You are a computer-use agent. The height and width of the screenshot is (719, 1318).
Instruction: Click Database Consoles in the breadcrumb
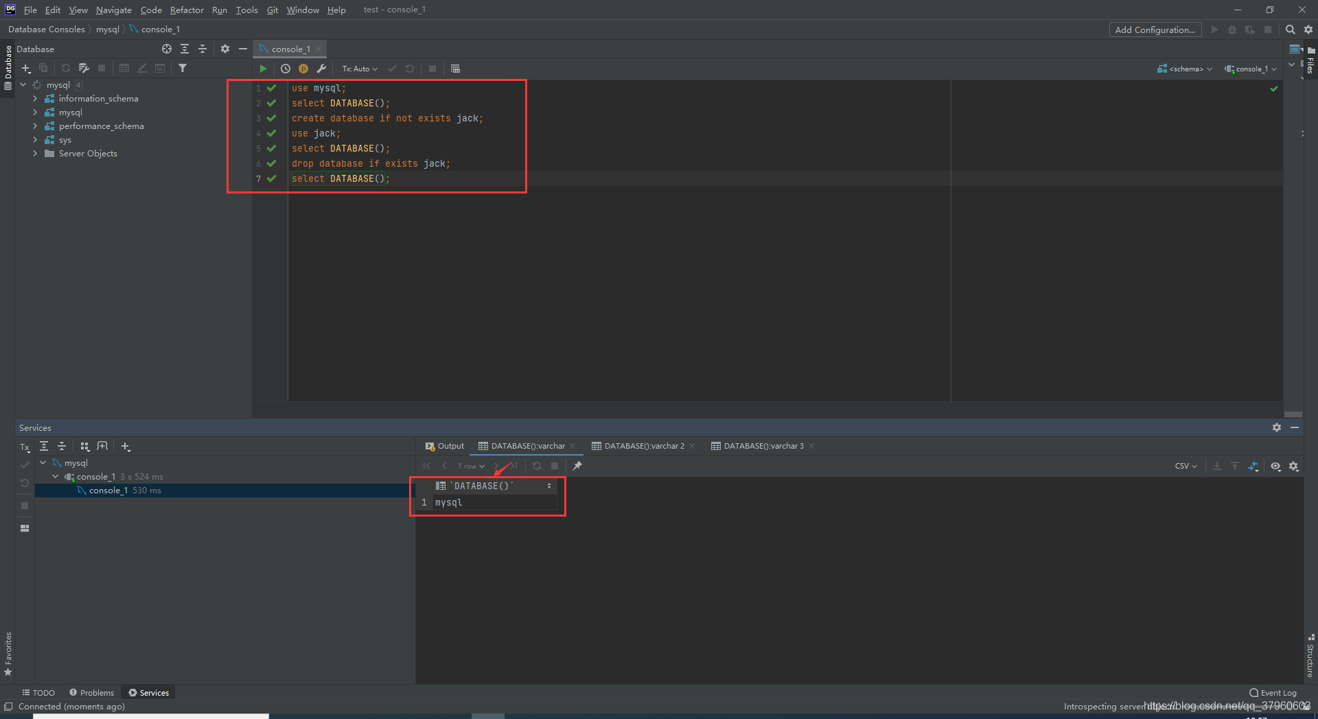(47, 30)
